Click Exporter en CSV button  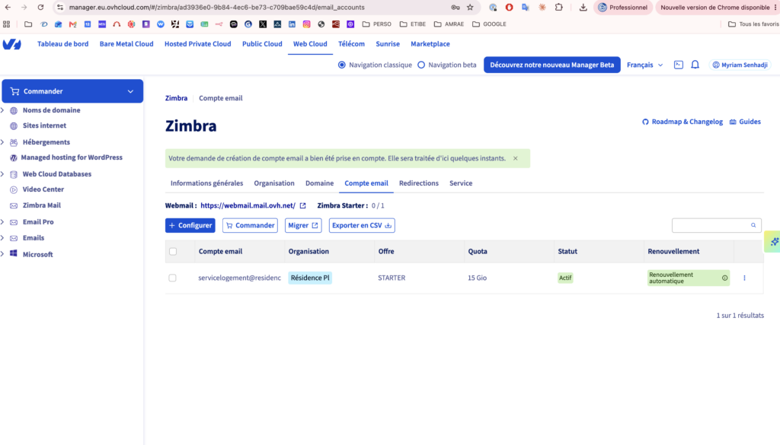point(362,225)
